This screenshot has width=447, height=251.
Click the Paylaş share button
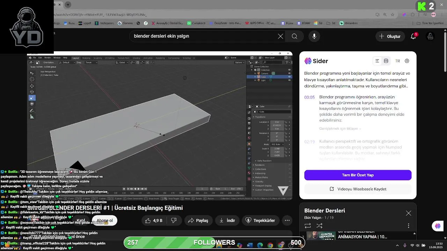point(198,220)
